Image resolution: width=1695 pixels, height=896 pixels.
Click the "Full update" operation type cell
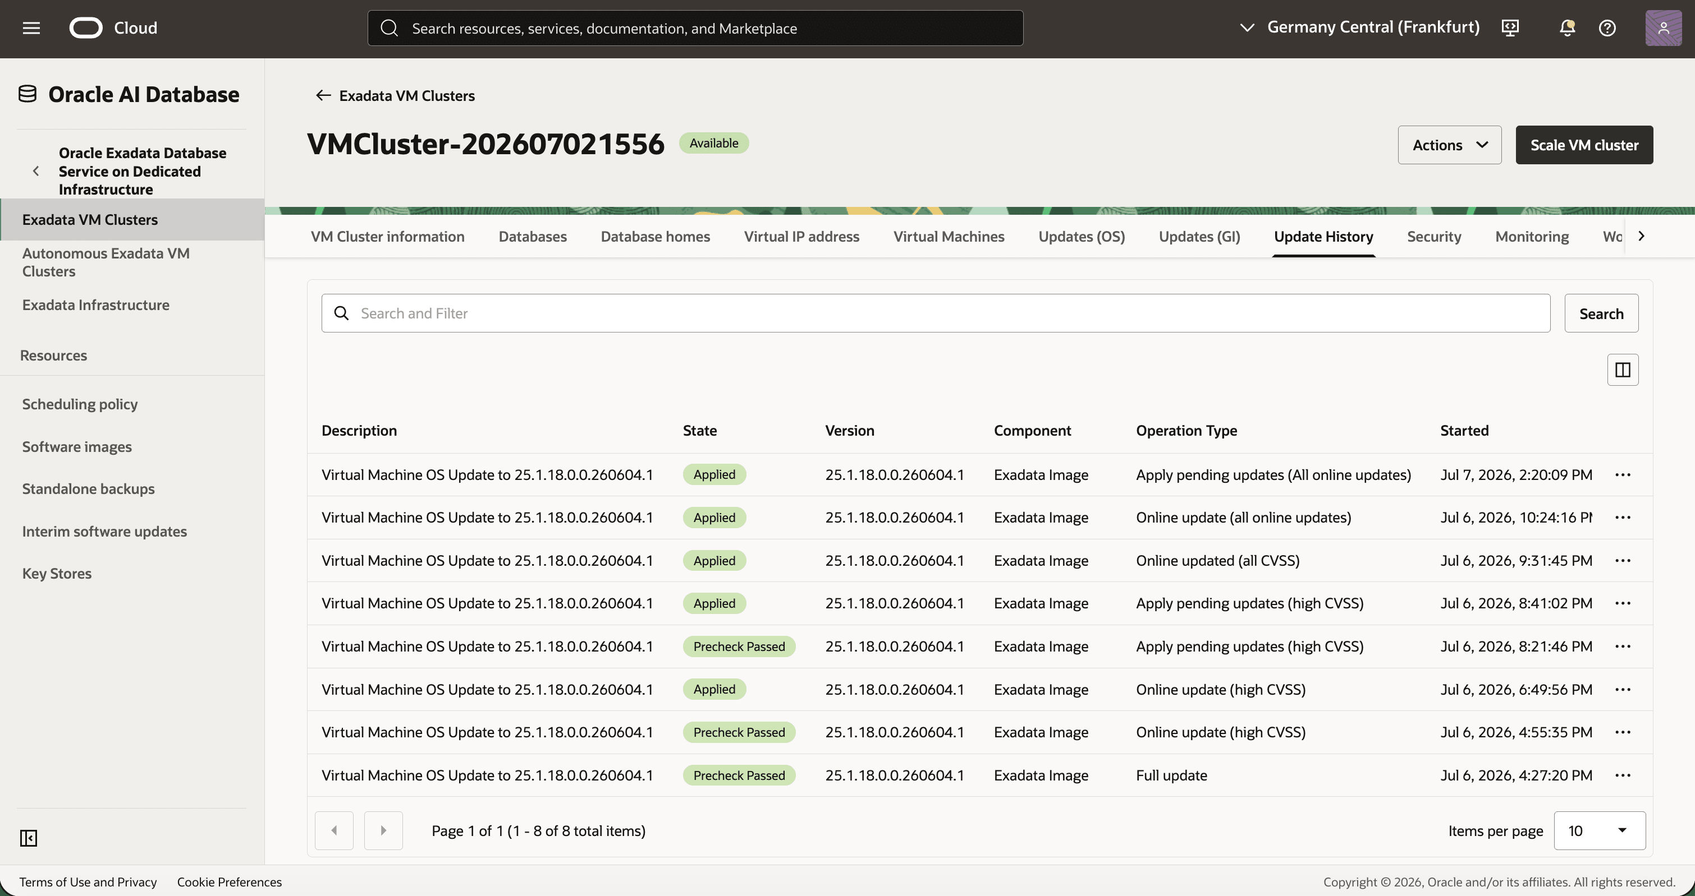point(1171,775)
